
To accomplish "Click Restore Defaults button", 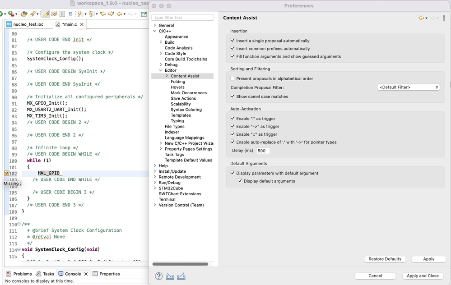I will pyautogui.click(x=385, y=259).
